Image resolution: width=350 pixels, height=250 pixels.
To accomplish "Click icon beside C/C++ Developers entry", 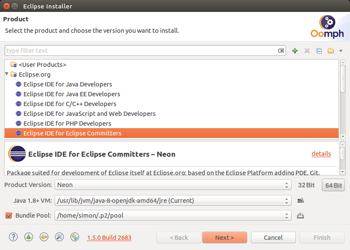I will (18, 104).
